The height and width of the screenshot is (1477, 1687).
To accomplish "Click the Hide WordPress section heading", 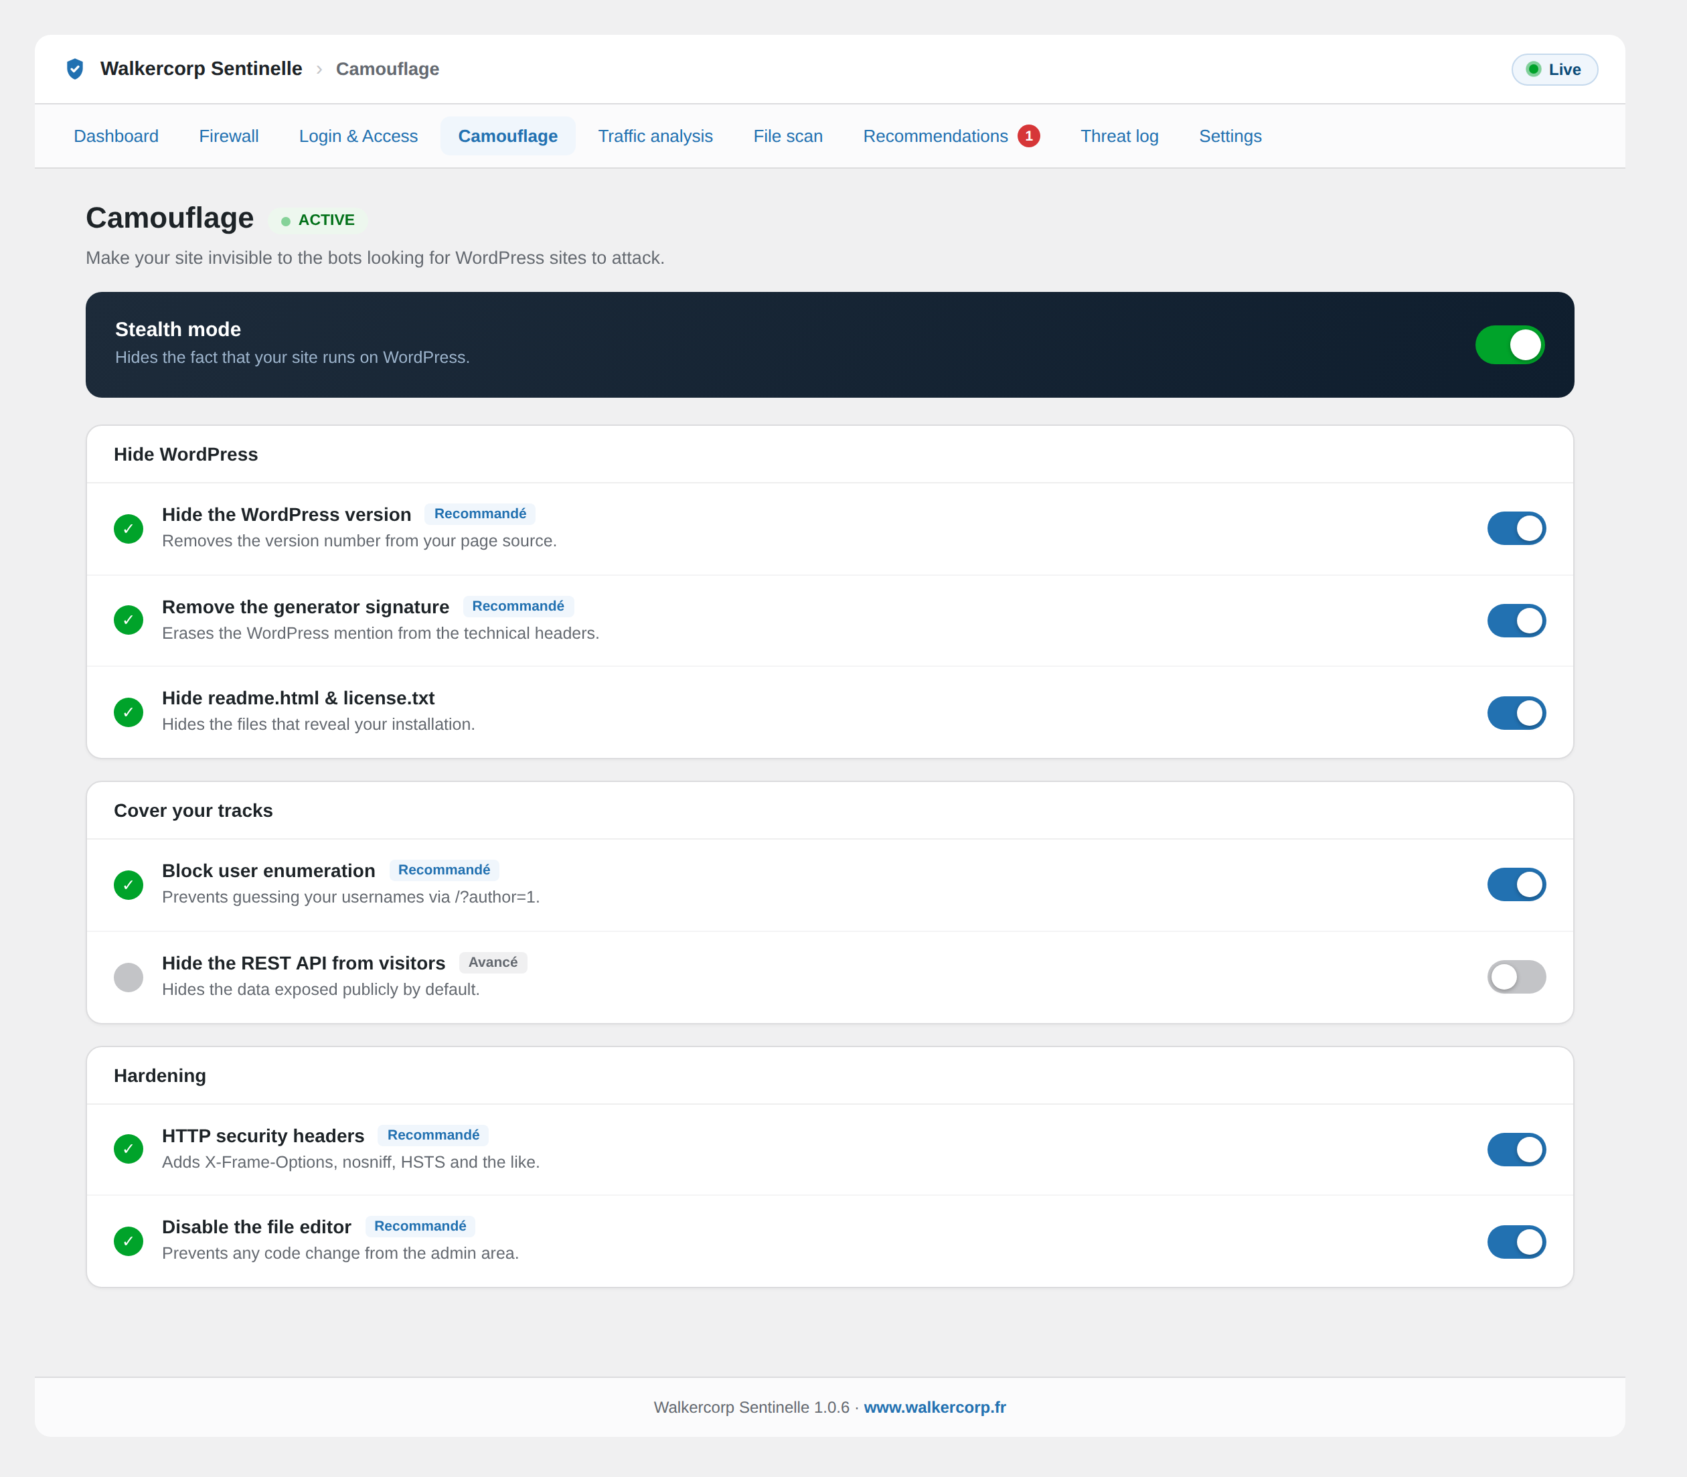I will coord(185,454).
